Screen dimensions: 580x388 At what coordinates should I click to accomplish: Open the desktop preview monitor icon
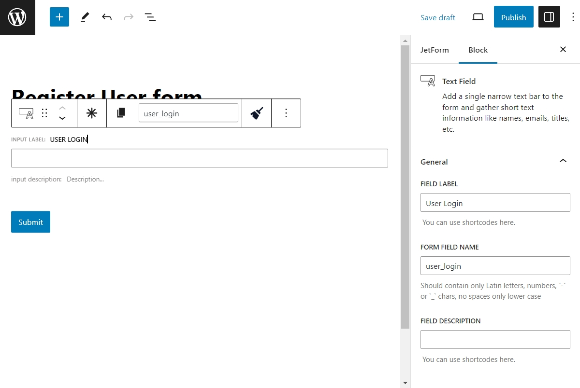(478, 16)
